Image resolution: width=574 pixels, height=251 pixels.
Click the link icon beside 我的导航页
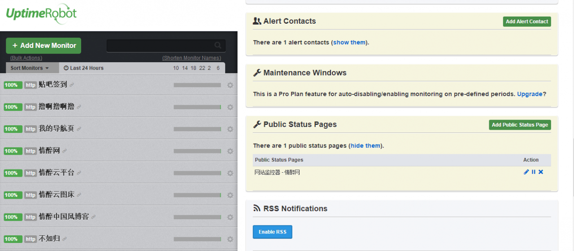coord(78,129)
